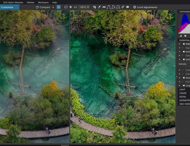Click the Local adjustments circle icon
Viewport: 190px width, 146px height.
[134, 7]
